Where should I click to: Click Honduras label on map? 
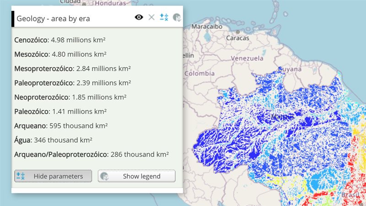click(110, 3)
